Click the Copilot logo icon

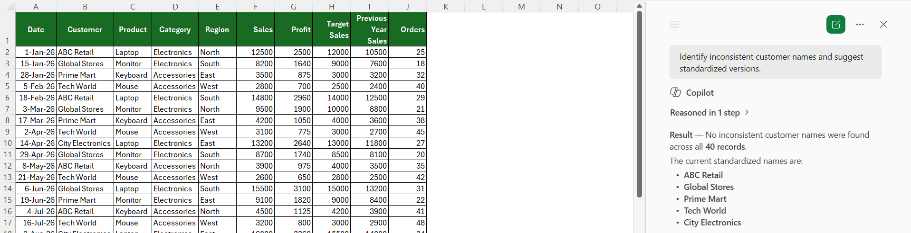pyautogui.click(x=675, y=92)
